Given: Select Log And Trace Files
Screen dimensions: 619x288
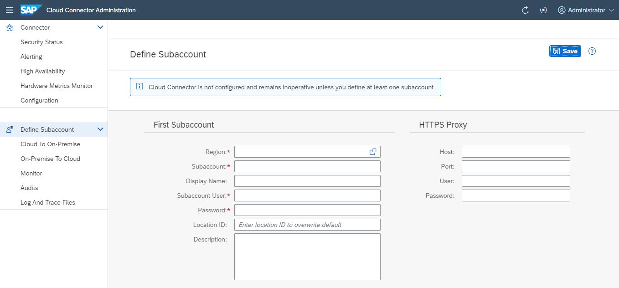Looking at the screenshot, I should click(48, 202).
